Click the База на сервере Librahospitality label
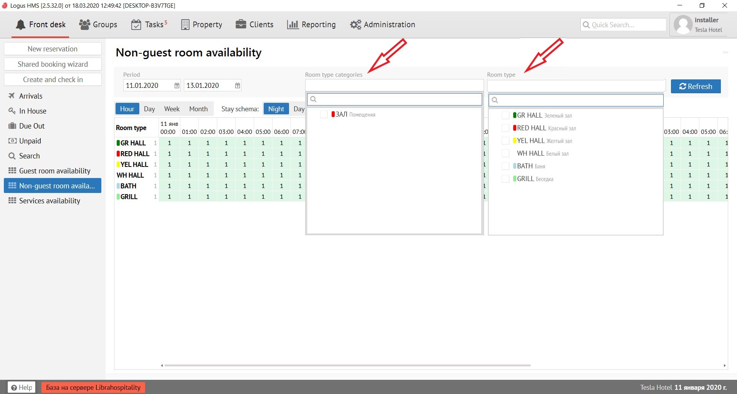Screen dimensions: 737x394 93,387
